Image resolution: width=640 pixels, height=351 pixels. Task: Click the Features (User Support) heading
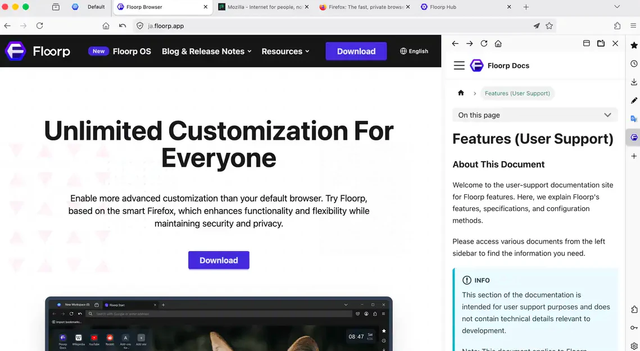pos(533,139)
